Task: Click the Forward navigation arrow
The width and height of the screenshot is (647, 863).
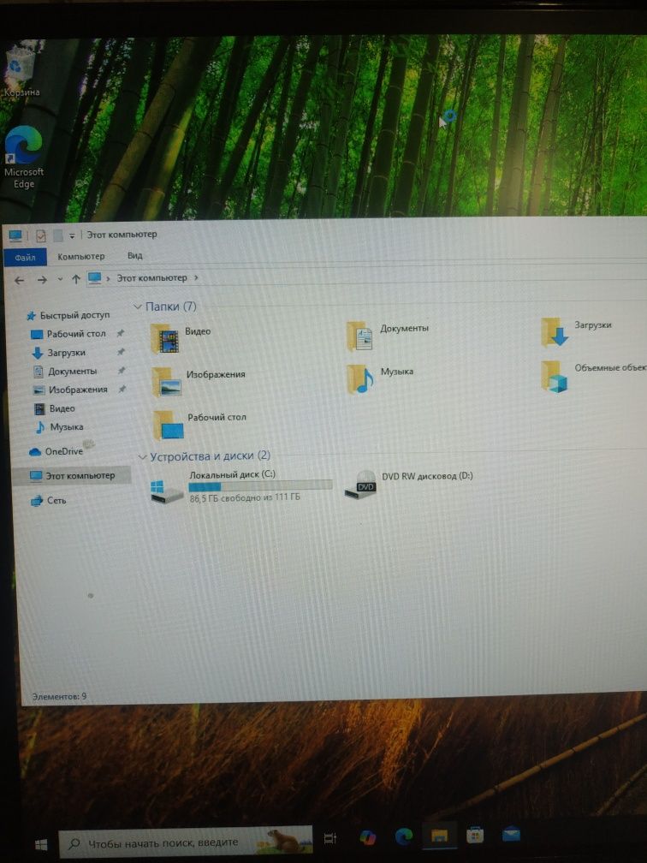Action: point(42,280)
